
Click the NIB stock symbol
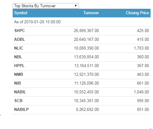click(18, 83)
